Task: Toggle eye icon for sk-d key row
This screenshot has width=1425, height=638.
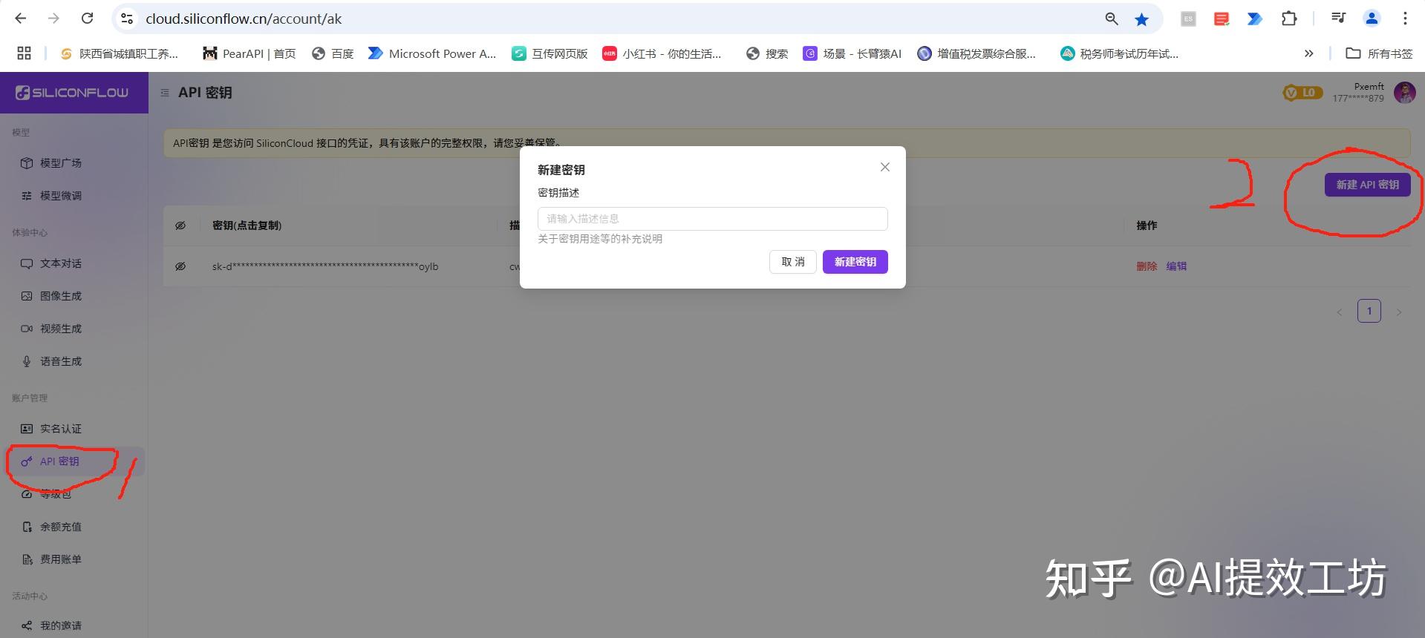Action: (x=180, y=266)
